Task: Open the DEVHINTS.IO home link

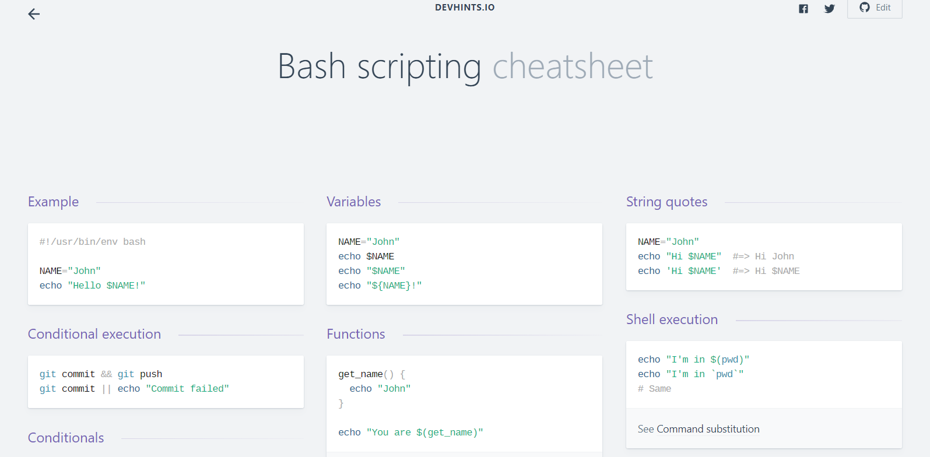Action: click(465, 8)
